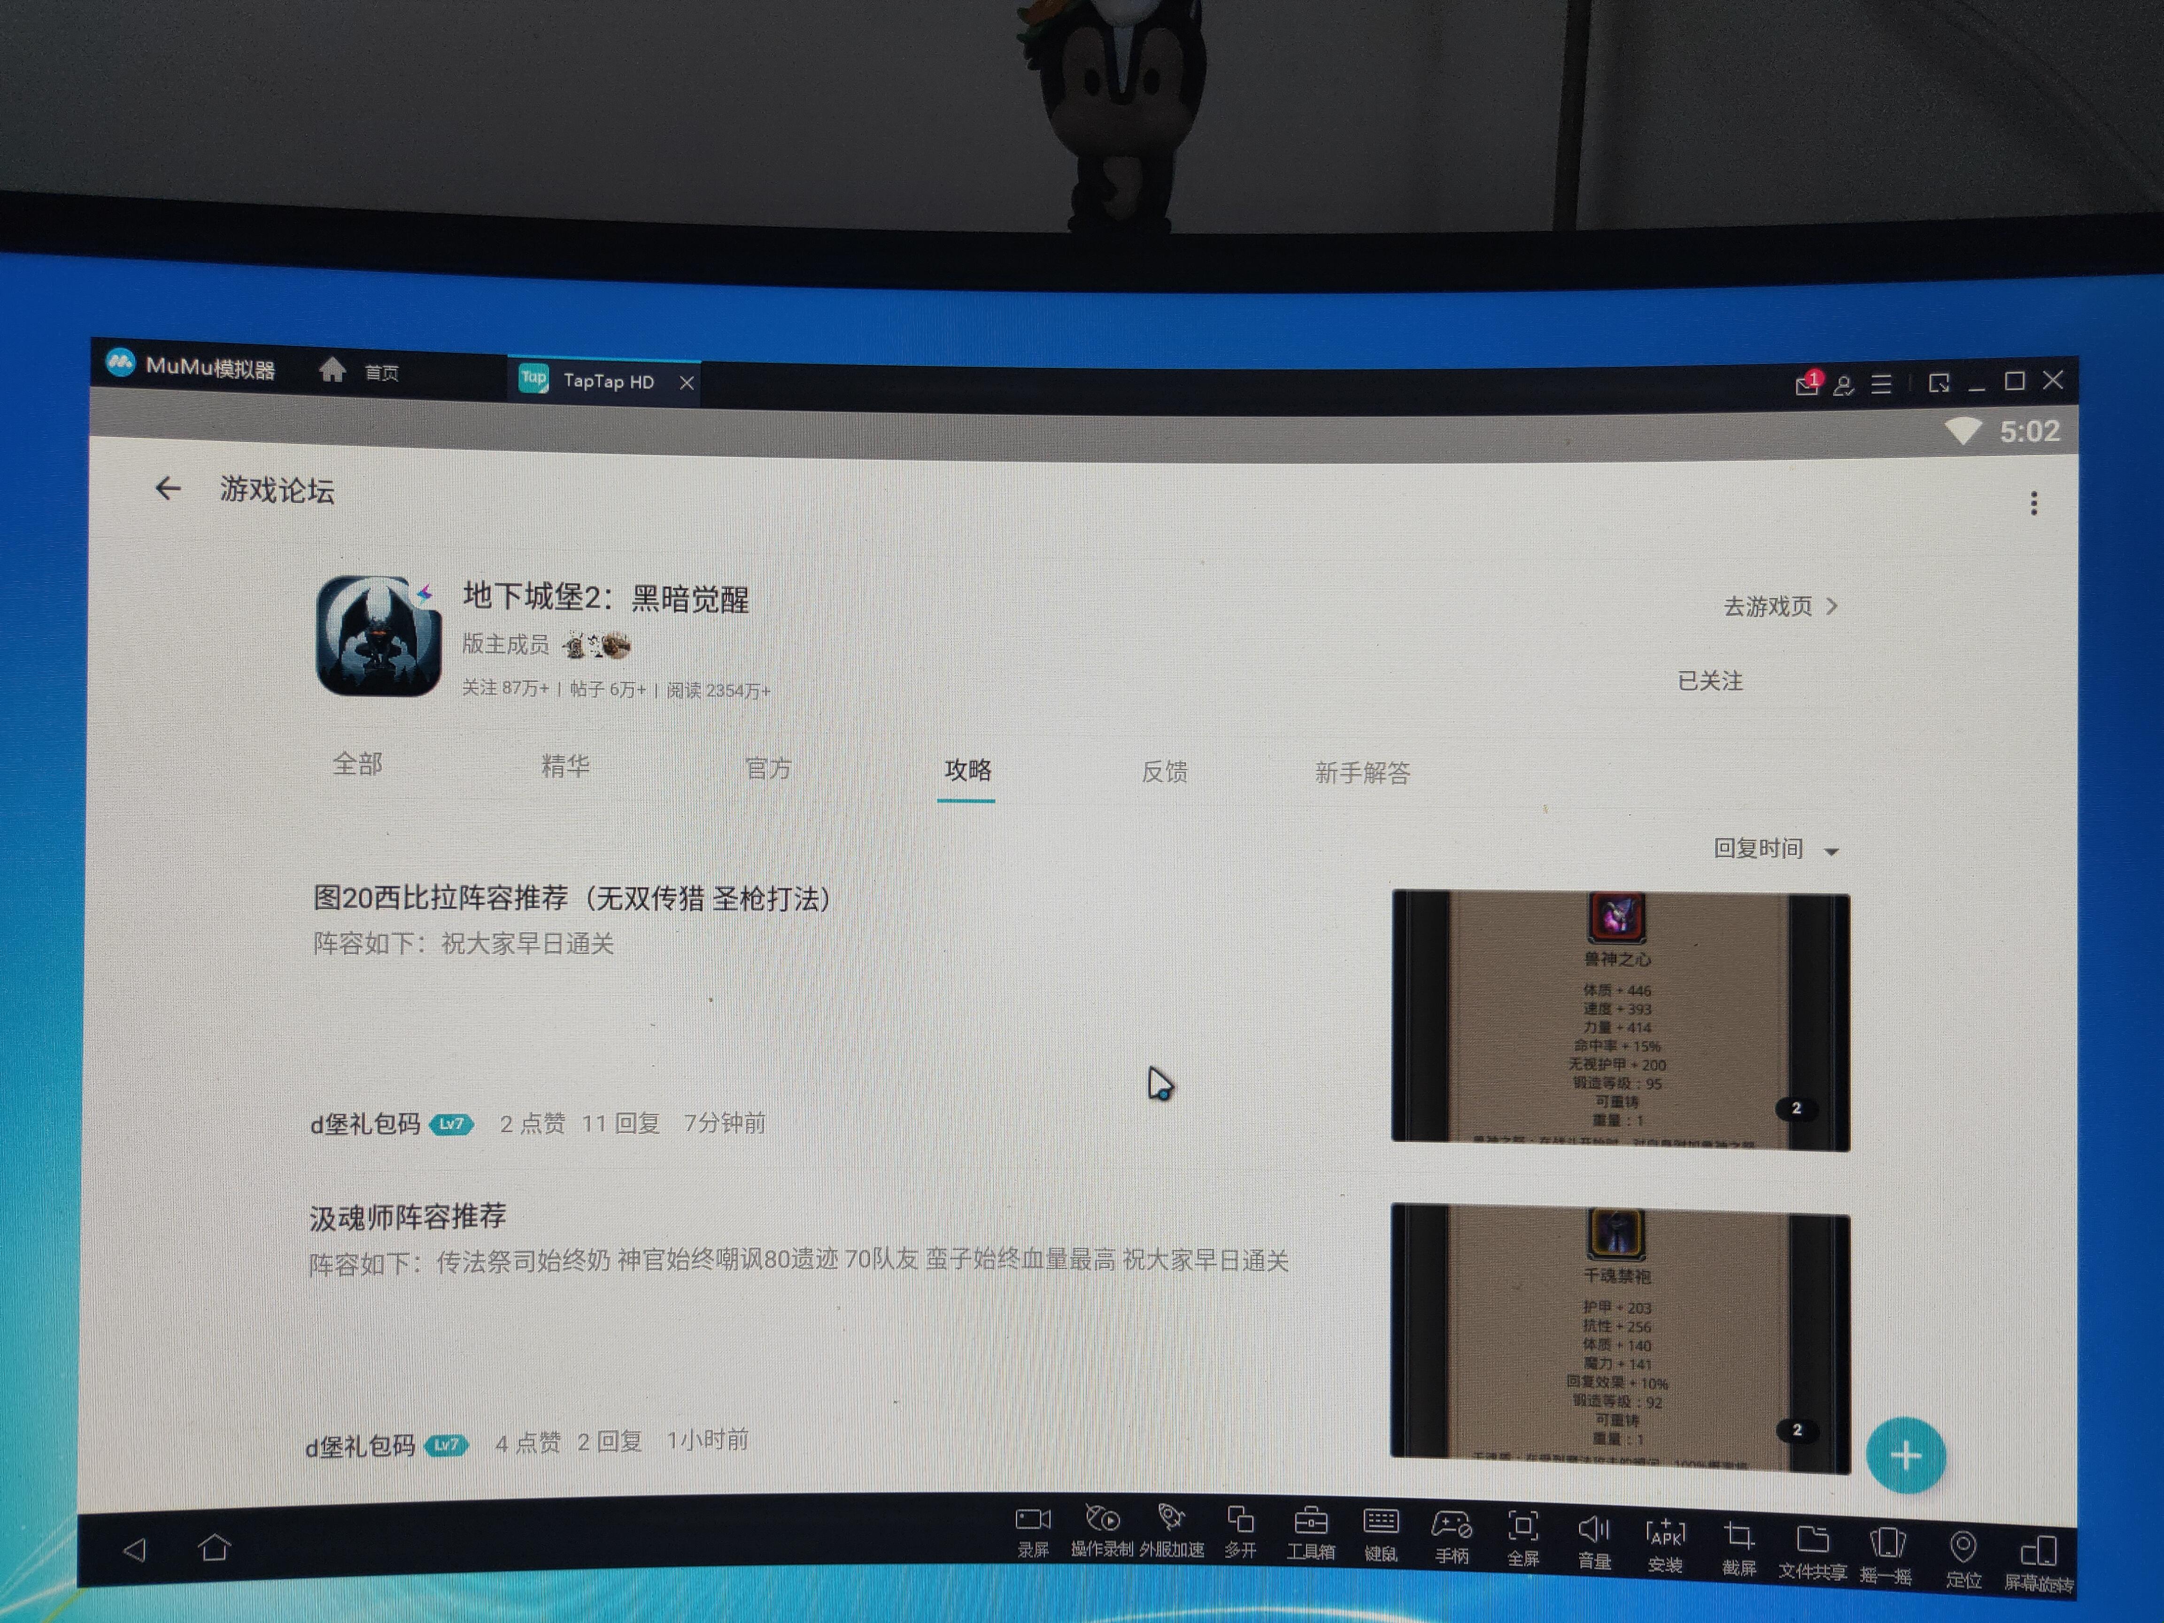Click the 2 点赞 count on first post
Viewport: 2164px width, 1623px height.
[x=532, y=1123]
